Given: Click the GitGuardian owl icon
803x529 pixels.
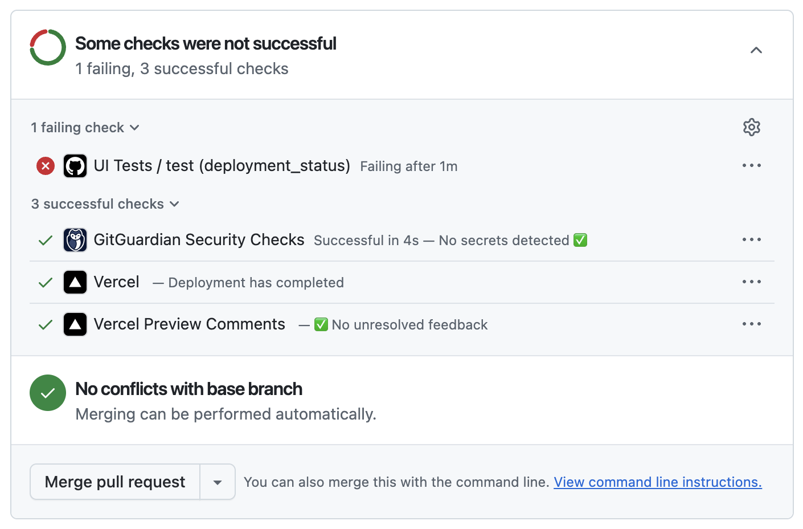Looking at the screenshot, I should [x=75, y=239].
